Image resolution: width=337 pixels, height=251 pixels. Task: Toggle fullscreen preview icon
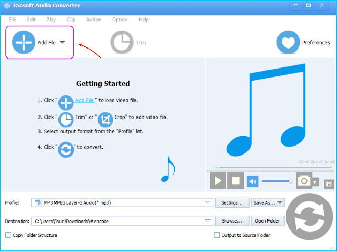point(329,184)
